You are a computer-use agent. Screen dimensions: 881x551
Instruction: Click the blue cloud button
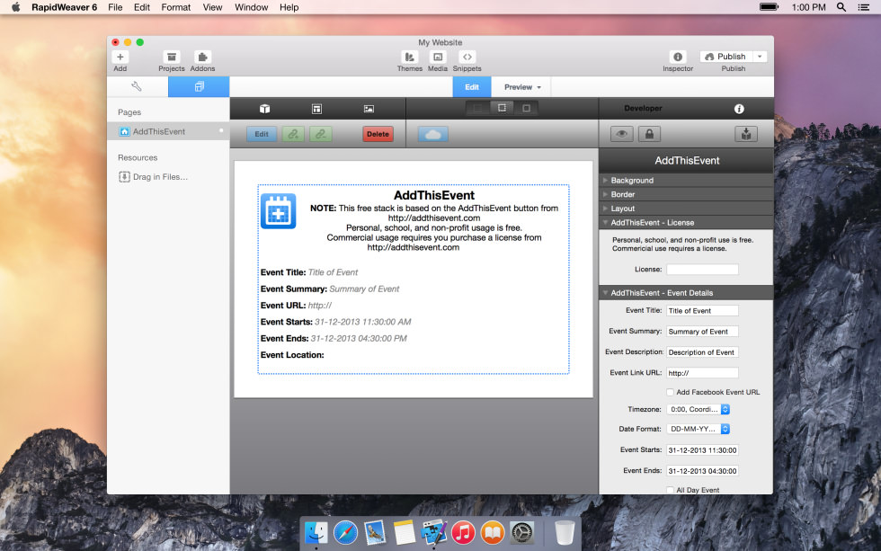pyautogui.click(x=432, y=134)
